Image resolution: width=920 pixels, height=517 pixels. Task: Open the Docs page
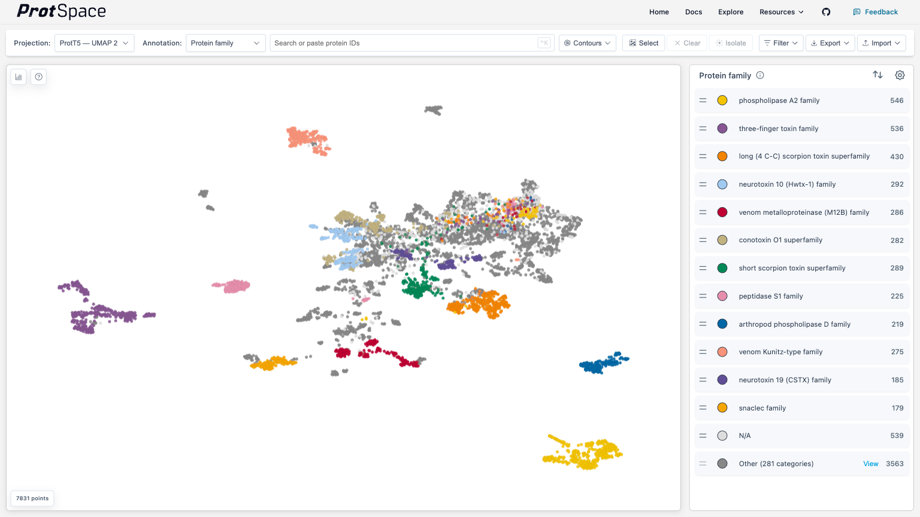pyautogui.click(x=694, y=12)
